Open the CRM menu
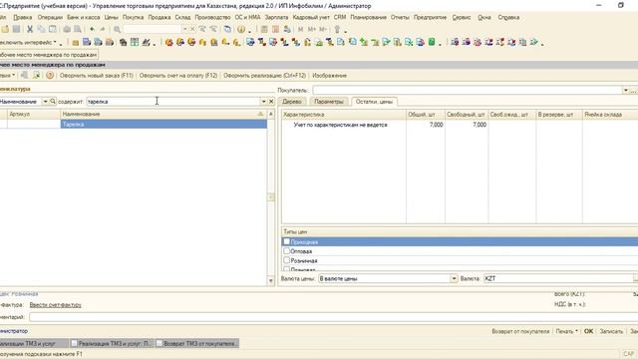This screenshot has width=638, height=359. click(x=340, y=18)
